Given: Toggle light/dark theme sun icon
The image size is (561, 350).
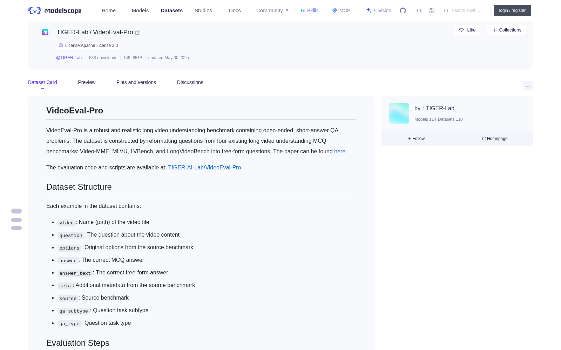Looking at the screenshot, I should point(419,10).
